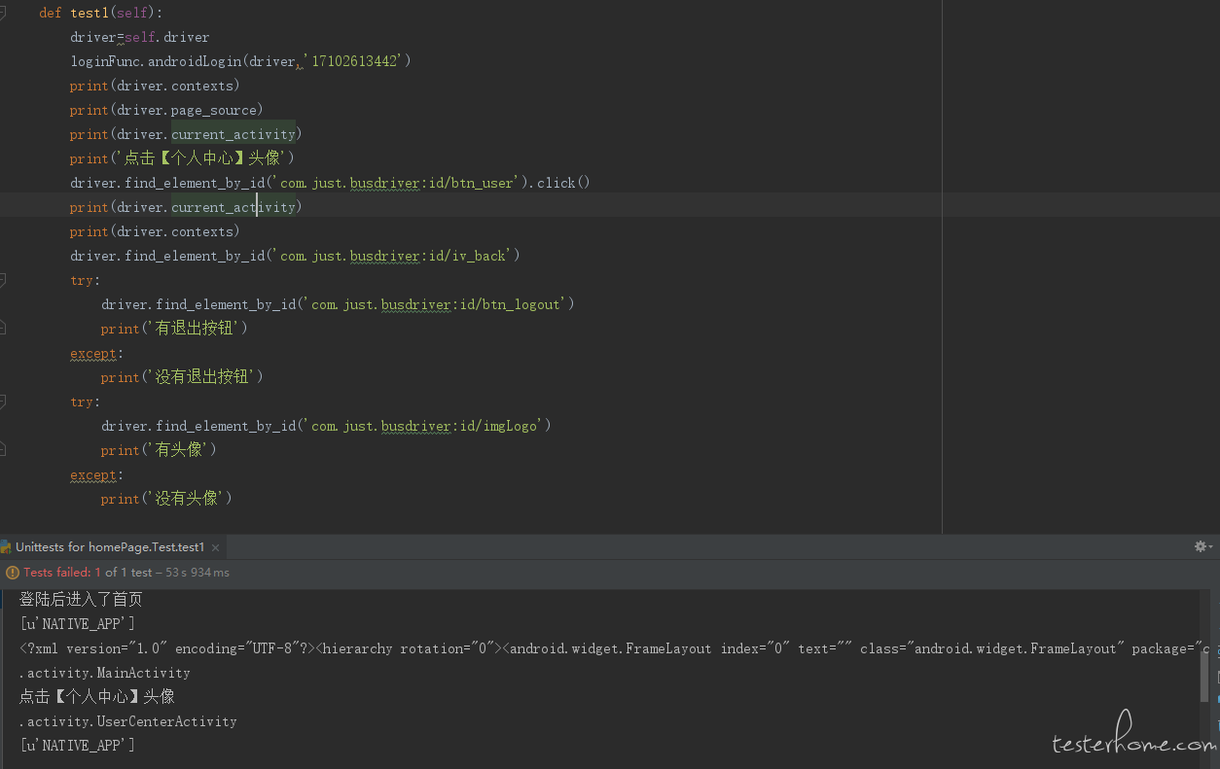
Task: Click fold end marker beside print('有退出按钮')
Action: 2,329
